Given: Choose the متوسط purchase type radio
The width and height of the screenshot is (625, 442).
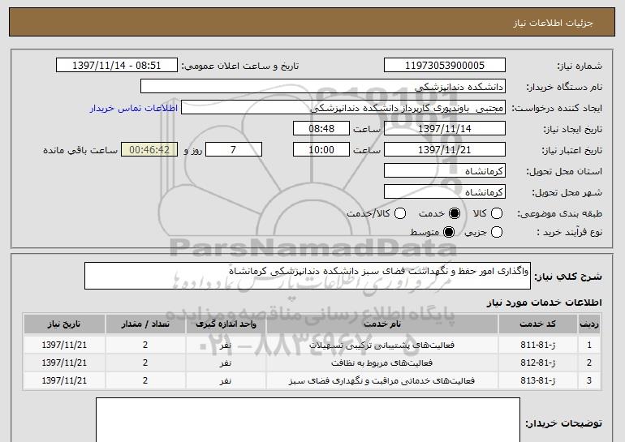Looking at the screenshot, I should tap(449, 232).
